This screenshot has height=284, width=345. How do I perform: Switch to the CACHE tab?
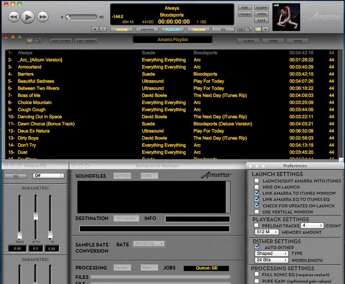[x=122, y=29]
